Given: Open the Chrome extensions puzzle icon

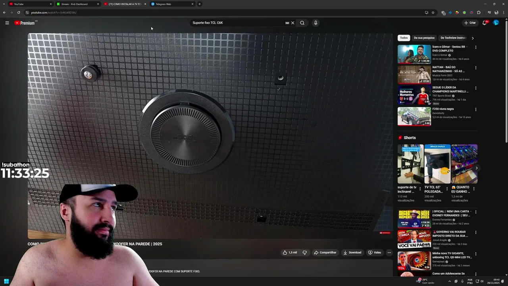Looking at the screenshot, I should pyautogui.click(x=479, y=12).
